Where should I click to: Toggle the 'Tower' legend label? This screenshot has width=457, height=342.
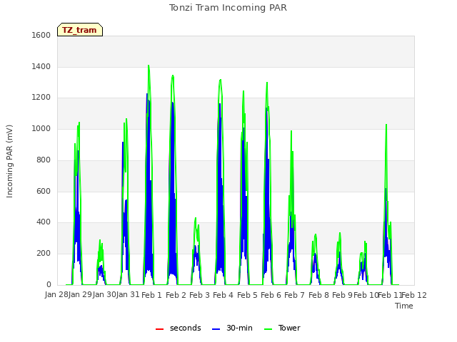click(289, 328)
